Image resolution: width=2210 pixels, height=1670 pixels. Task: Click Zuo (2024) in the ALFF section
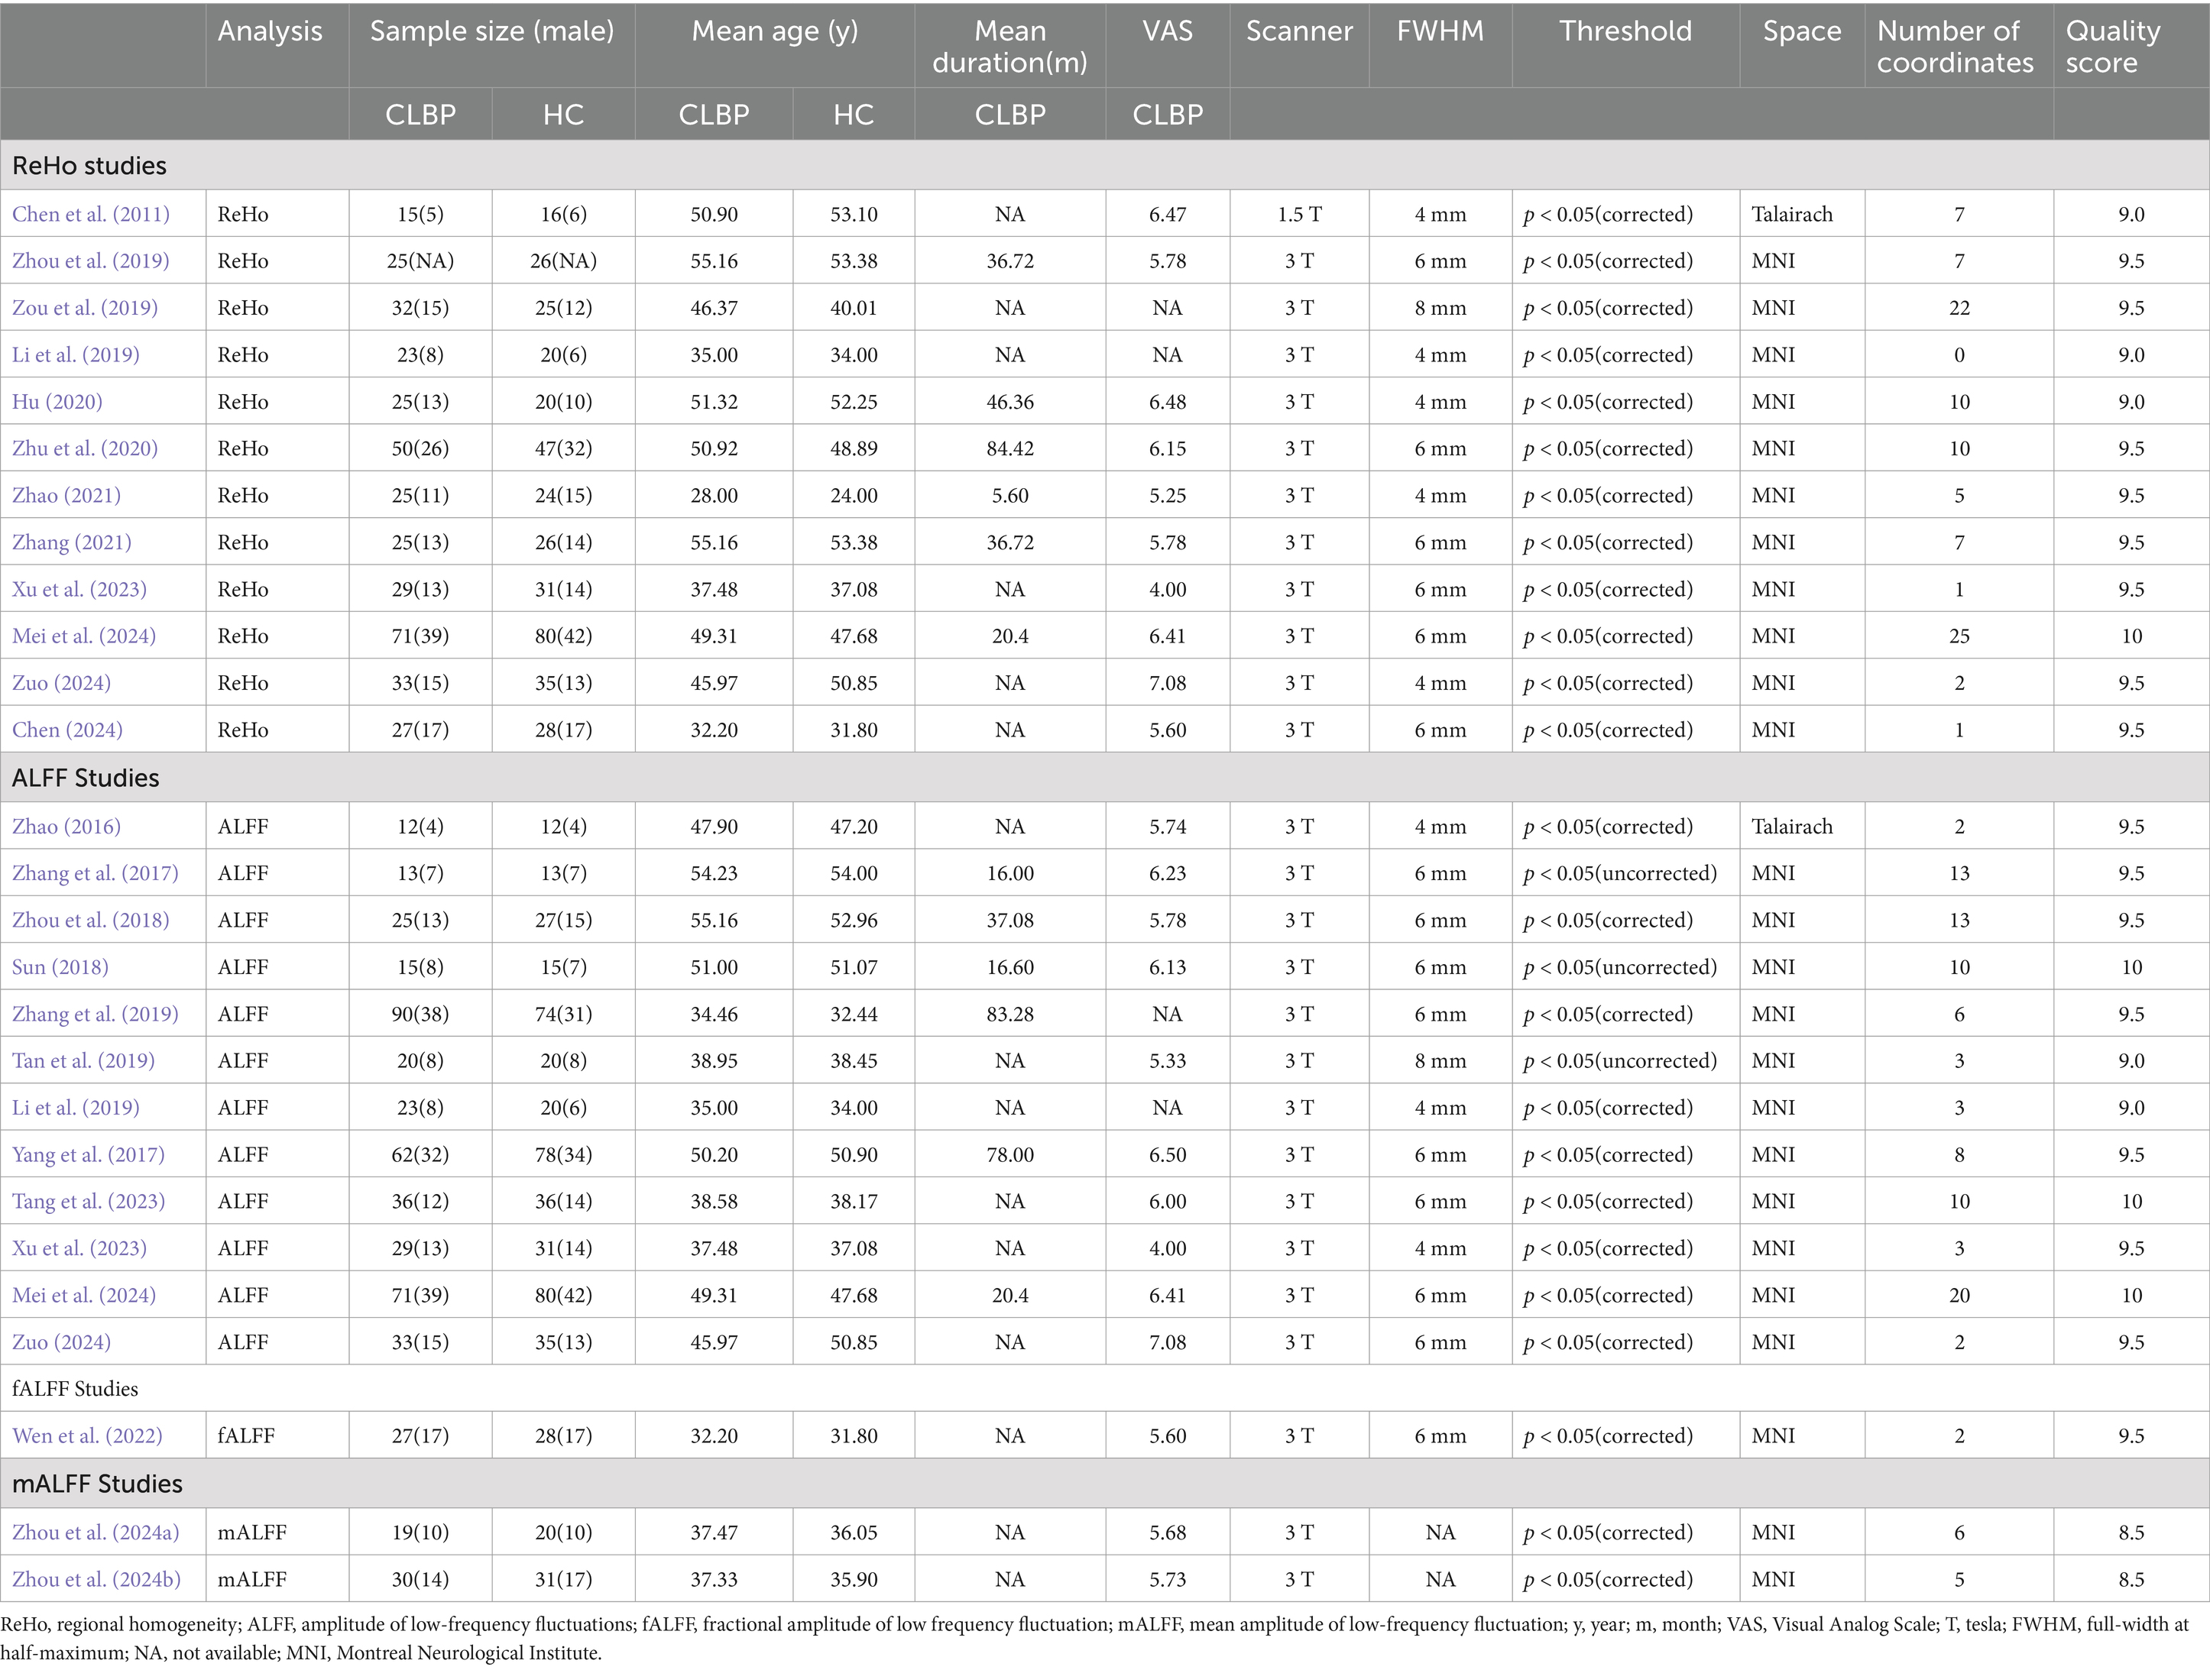point(61,1342)
